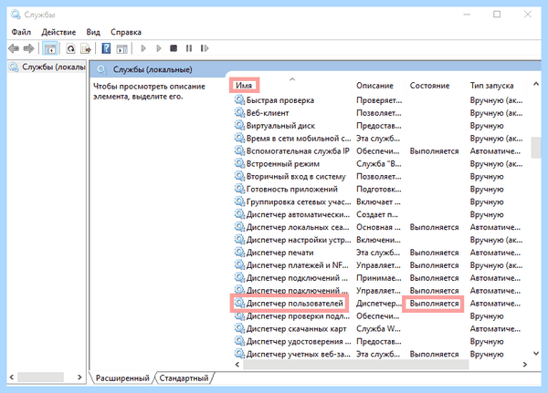Switch to the Стандартный tab
This screenshot has width=548, height=393.
pos(184,378)
